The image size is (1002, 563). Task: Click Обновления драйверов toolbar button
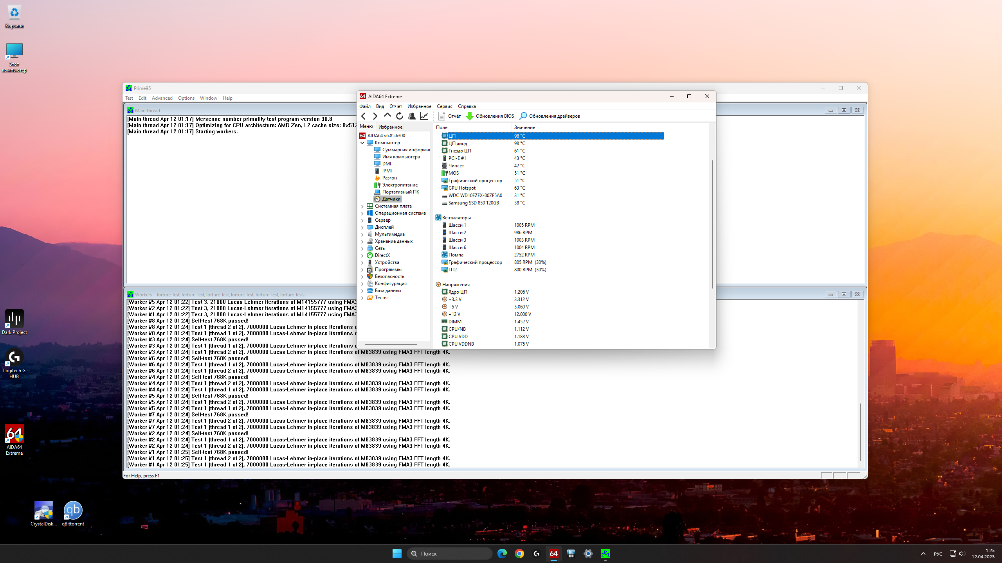(550, 116)
